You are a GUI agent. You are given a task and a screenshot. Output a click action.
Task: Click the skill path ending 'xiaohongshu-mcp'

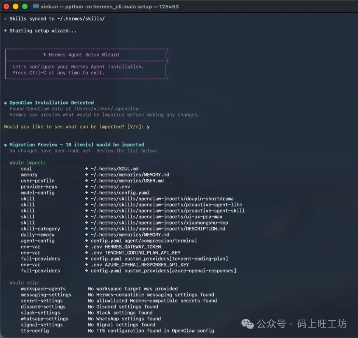[x=159, y=223]
